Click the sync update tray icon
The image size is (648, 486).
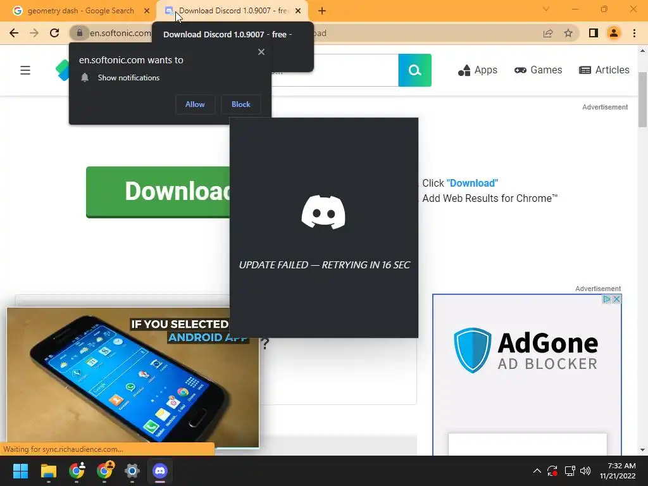tap(552, 471)
